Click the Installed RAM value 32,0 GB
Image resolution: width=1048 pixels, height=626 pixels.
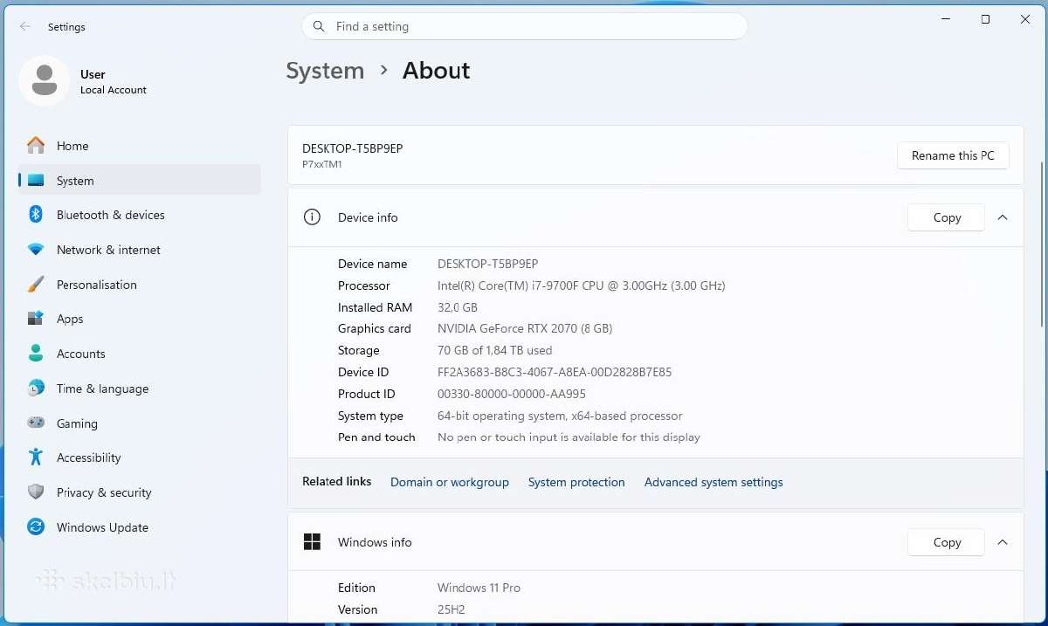pos(458,307)
